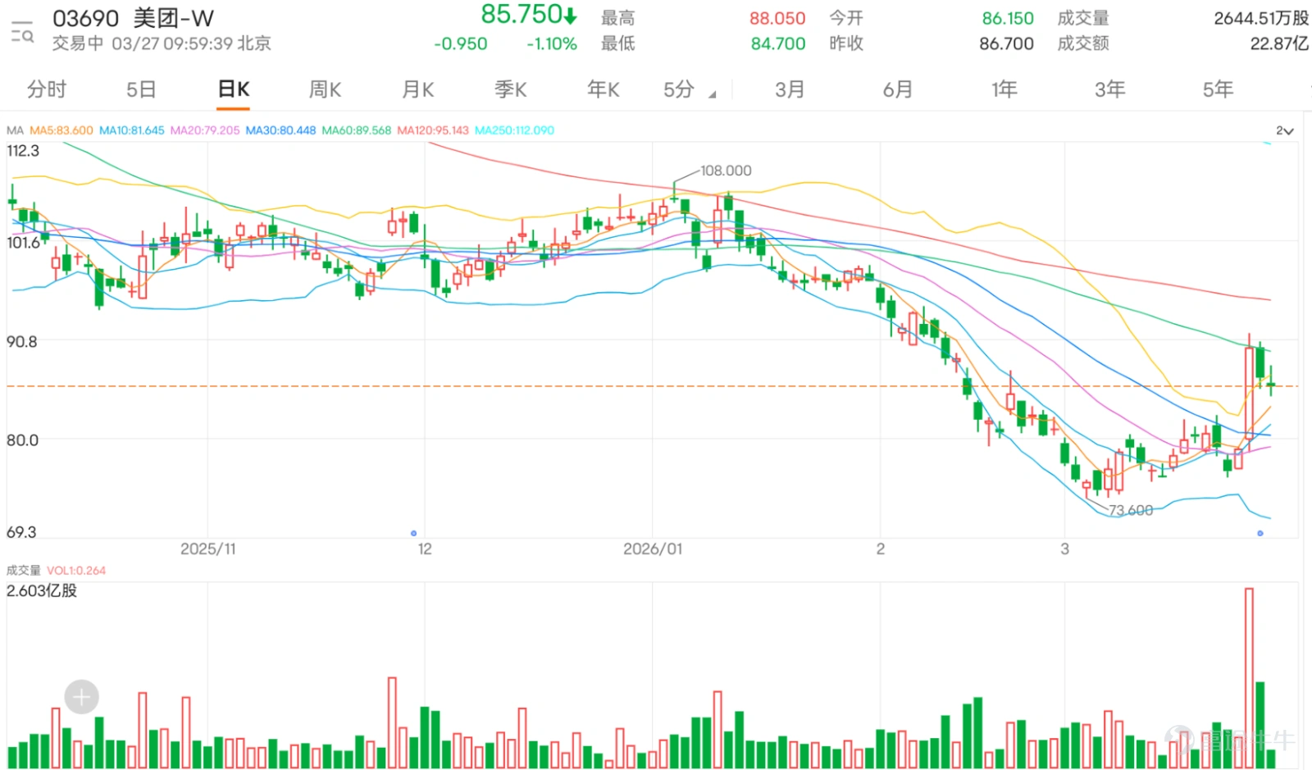Click the trading status timestamp 03/27 09:59:39
Viewport: 1312px width, 770px height.
pos(172,43)
